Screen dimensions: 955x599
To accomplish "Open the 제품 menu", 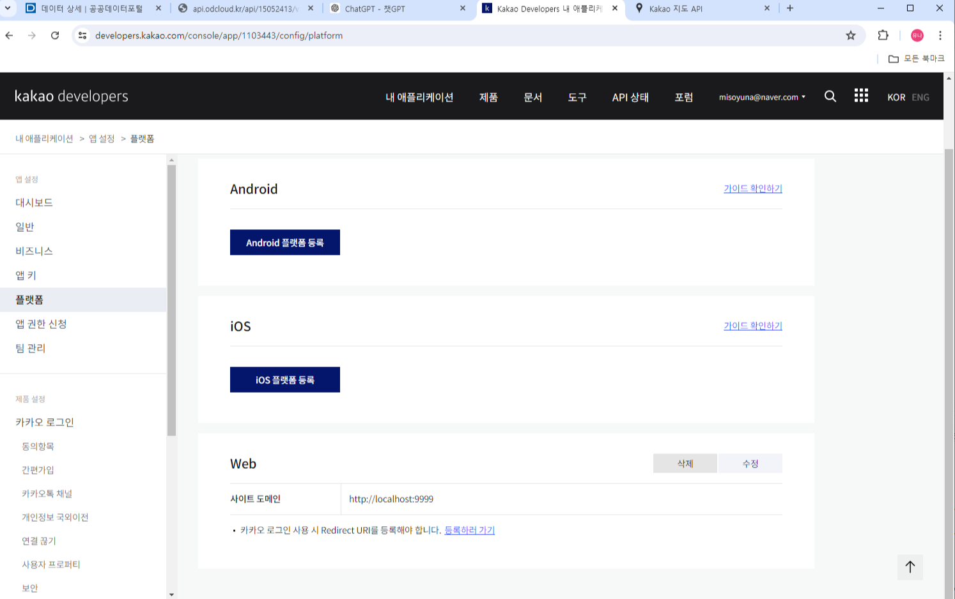I will pos(488,97).
